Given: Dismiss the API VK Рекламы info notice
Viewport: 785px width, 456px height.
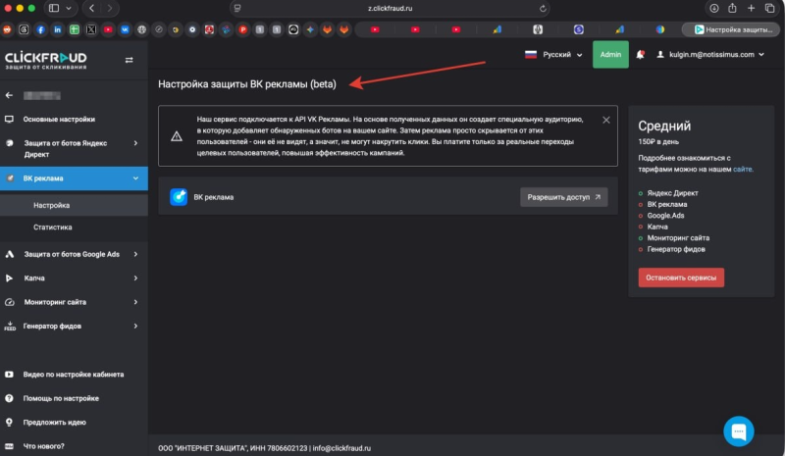Looking at the screenshot, I should [605, 121].
